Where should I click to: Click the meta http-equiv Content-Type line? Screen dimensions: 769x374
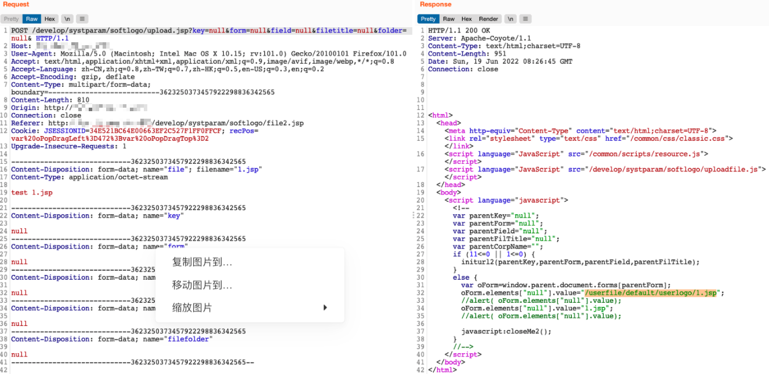click(x=581, y=131)
